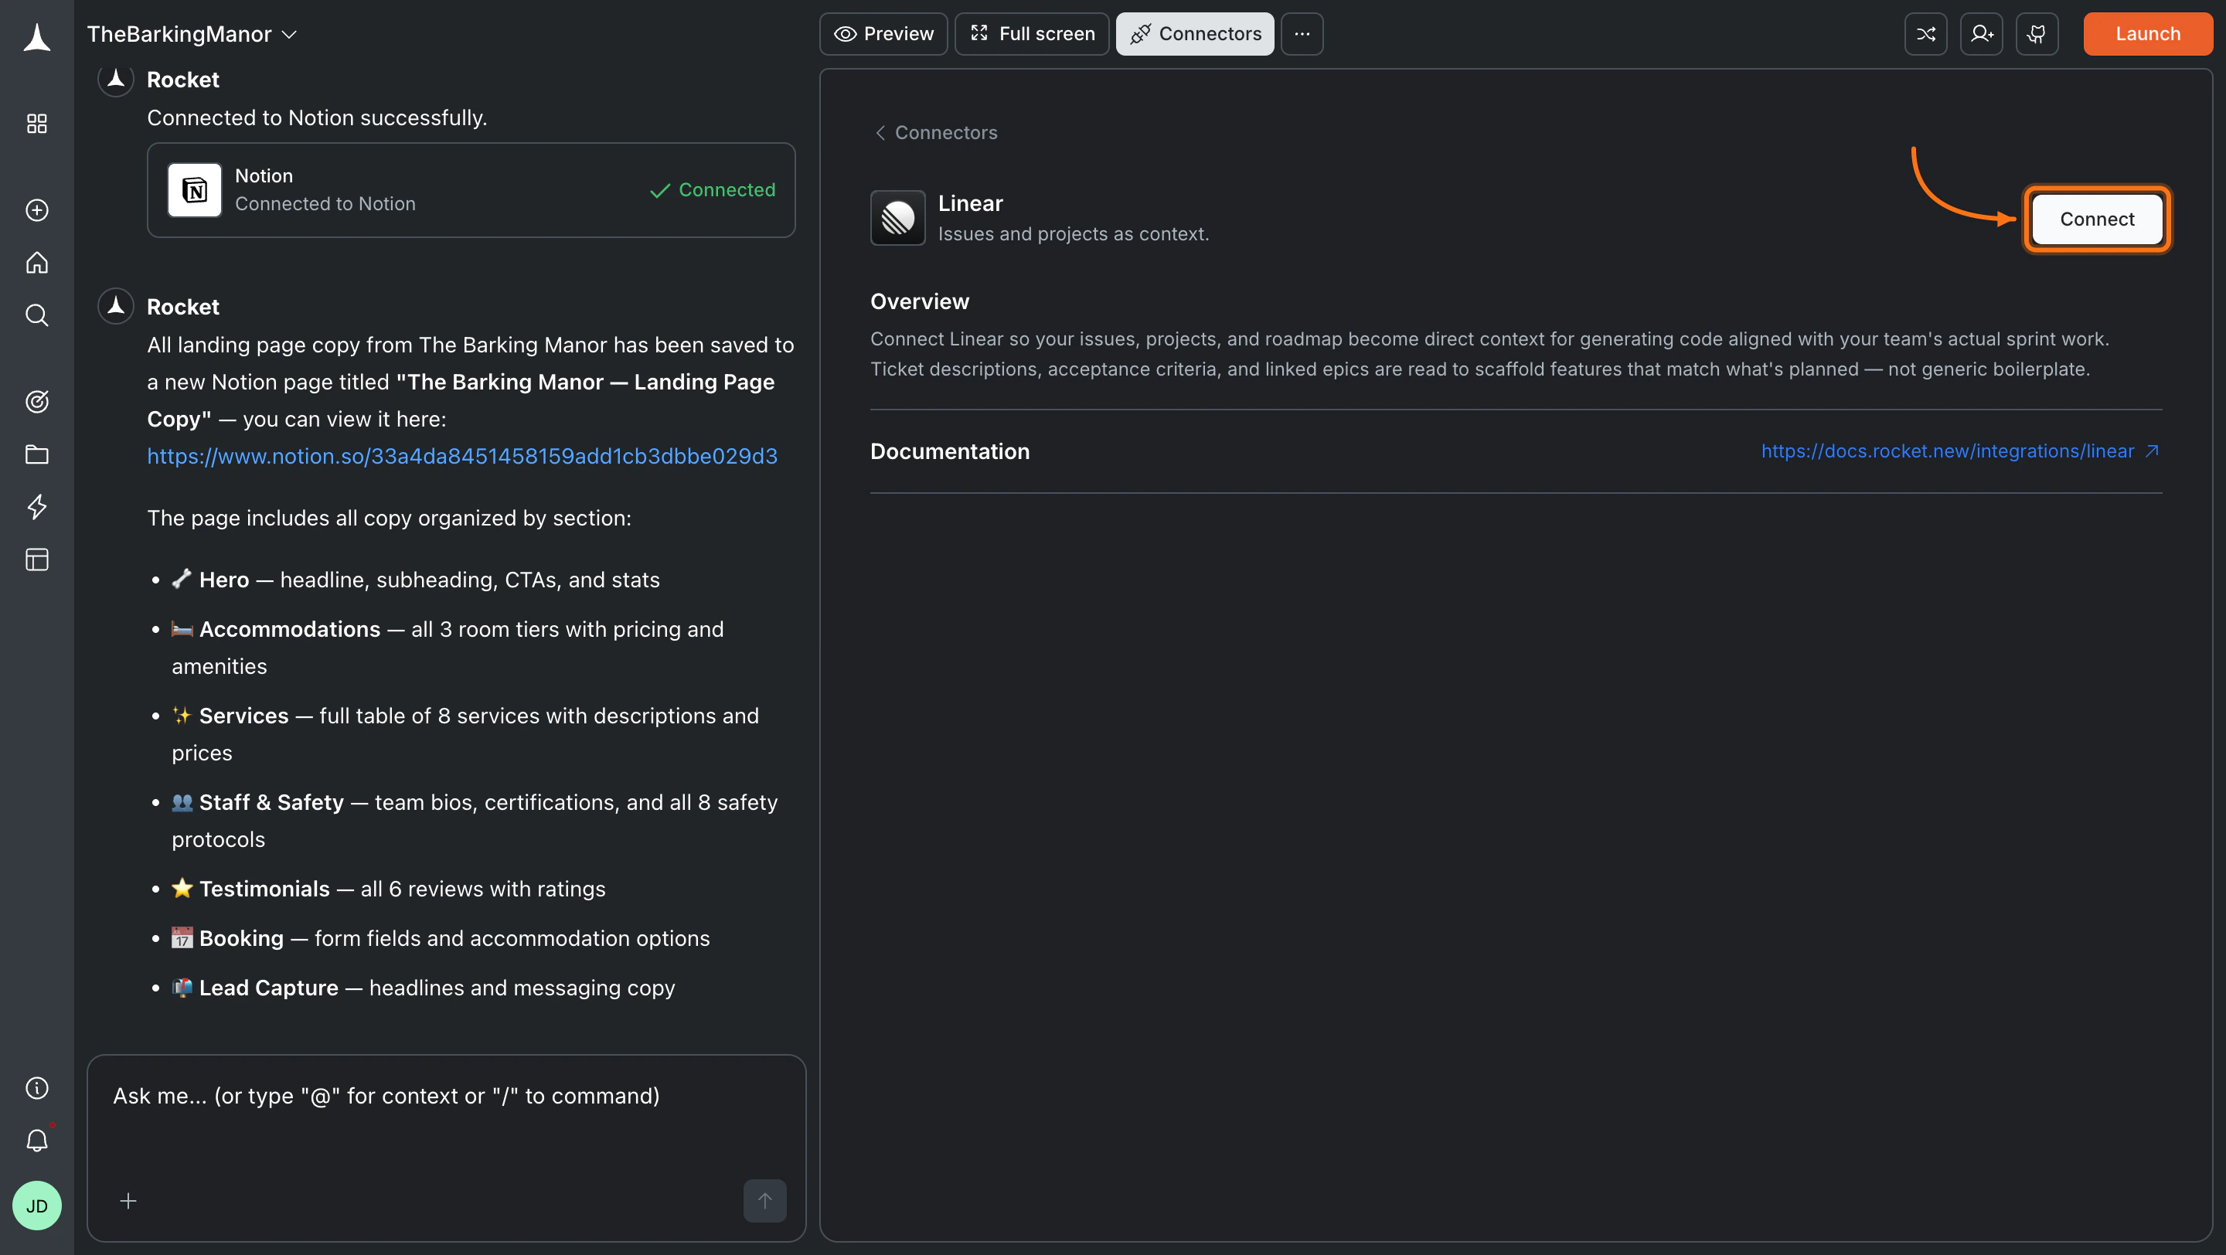Toggle Full screen mode
This screenshot has width=2226, height=1255.
(1032, 34)
